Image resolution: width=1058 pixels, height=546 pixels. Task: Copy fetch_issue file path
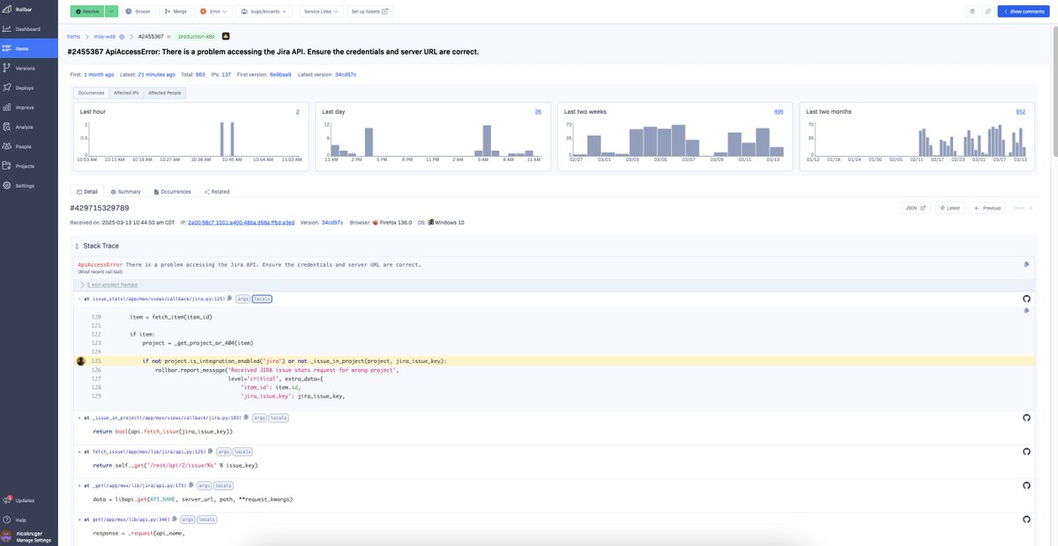[x=210, y=452]
